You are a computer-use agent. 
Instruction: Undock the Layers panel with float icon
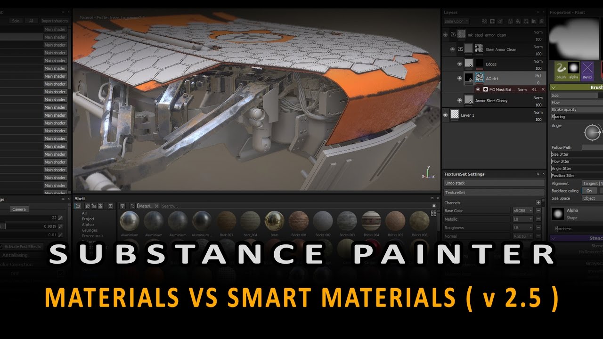pos(538,12)
